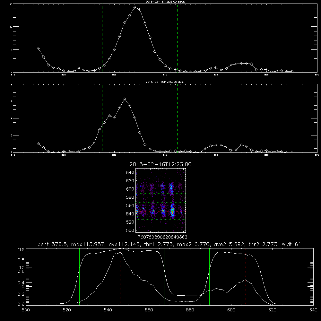Click the "thr2 2.773" threshold text

(x=263, y=244)
